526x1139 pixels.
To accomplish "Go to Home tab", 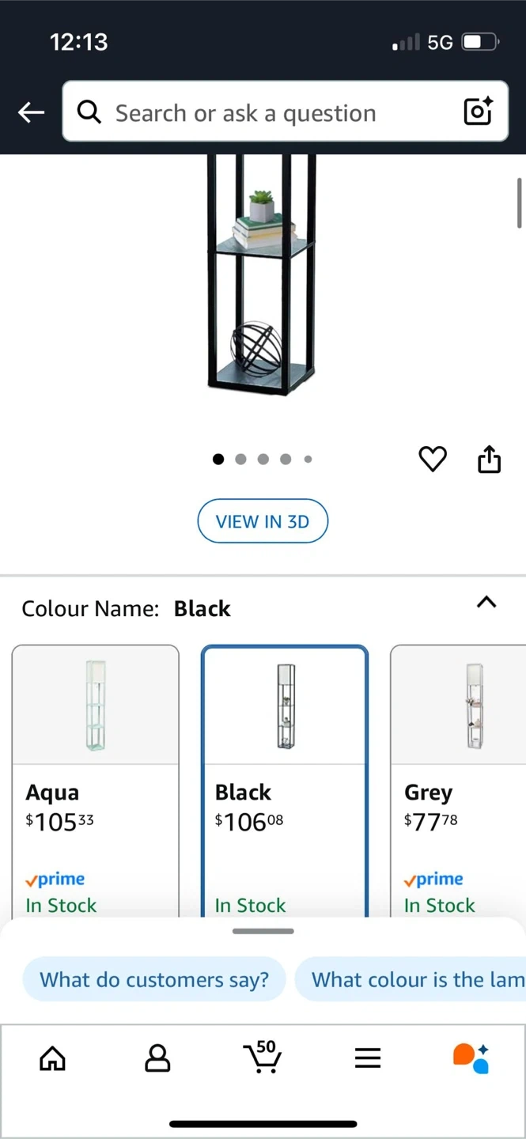I will (53, 1058).
